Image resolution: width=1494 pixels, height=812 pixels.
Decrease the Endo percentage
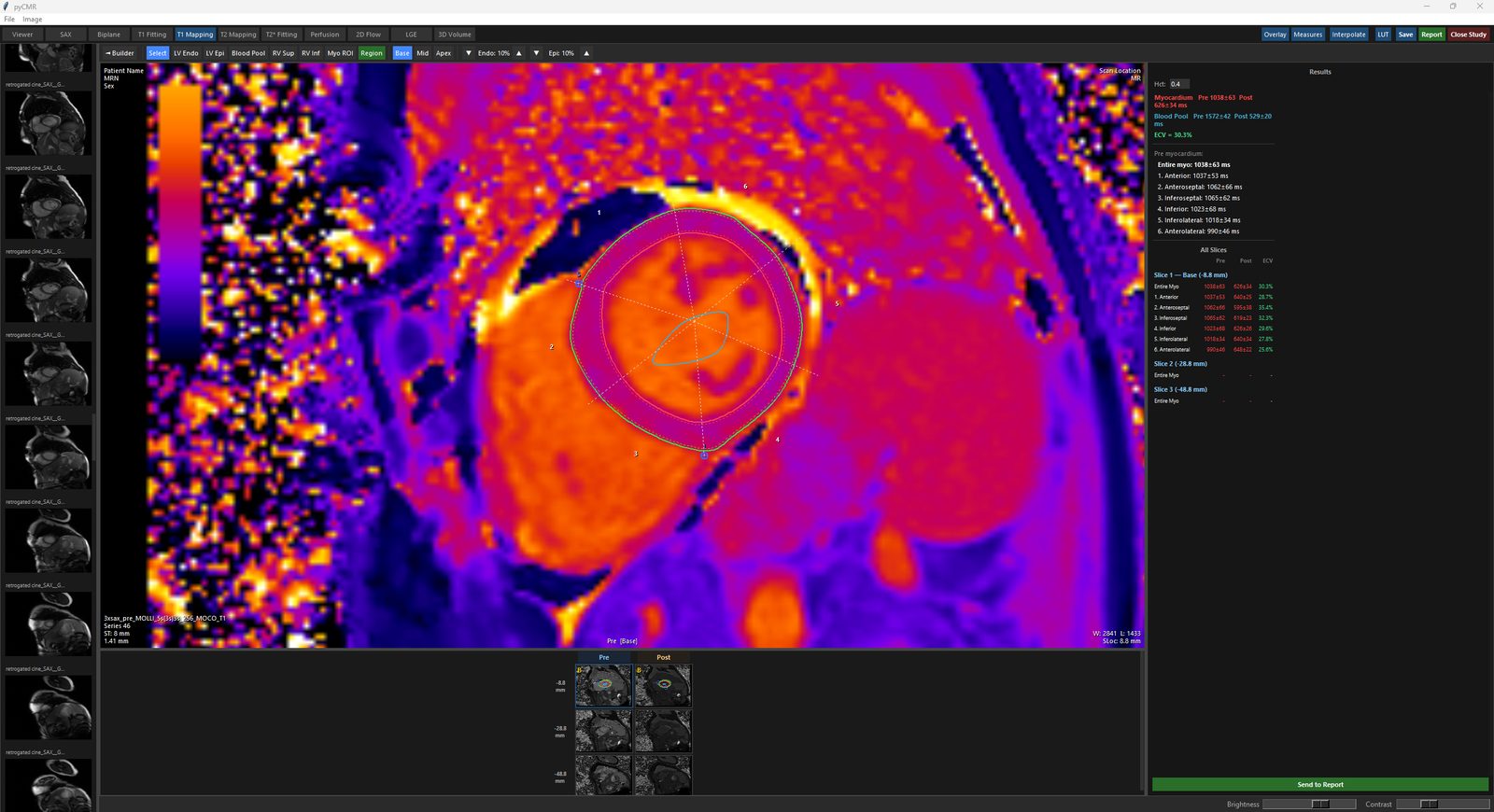(x=469, y=53)
